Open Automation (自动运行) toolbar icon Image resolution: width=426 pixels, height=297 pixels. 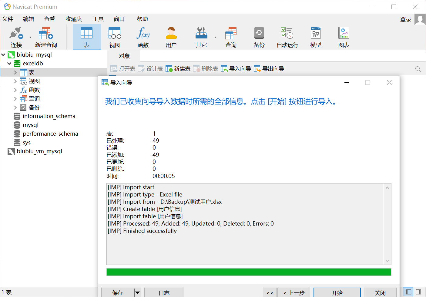pyautogui.click(x=287, y=37)
